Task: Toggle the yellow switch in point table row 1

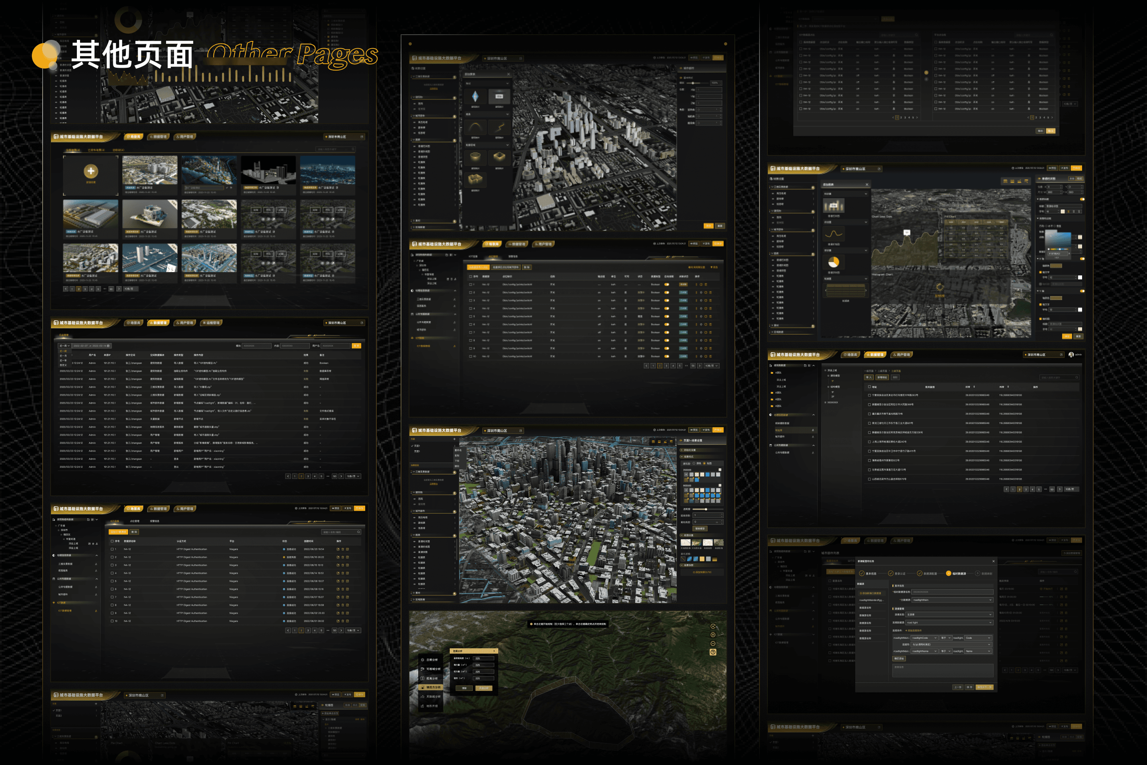Action: click(667, 284)
